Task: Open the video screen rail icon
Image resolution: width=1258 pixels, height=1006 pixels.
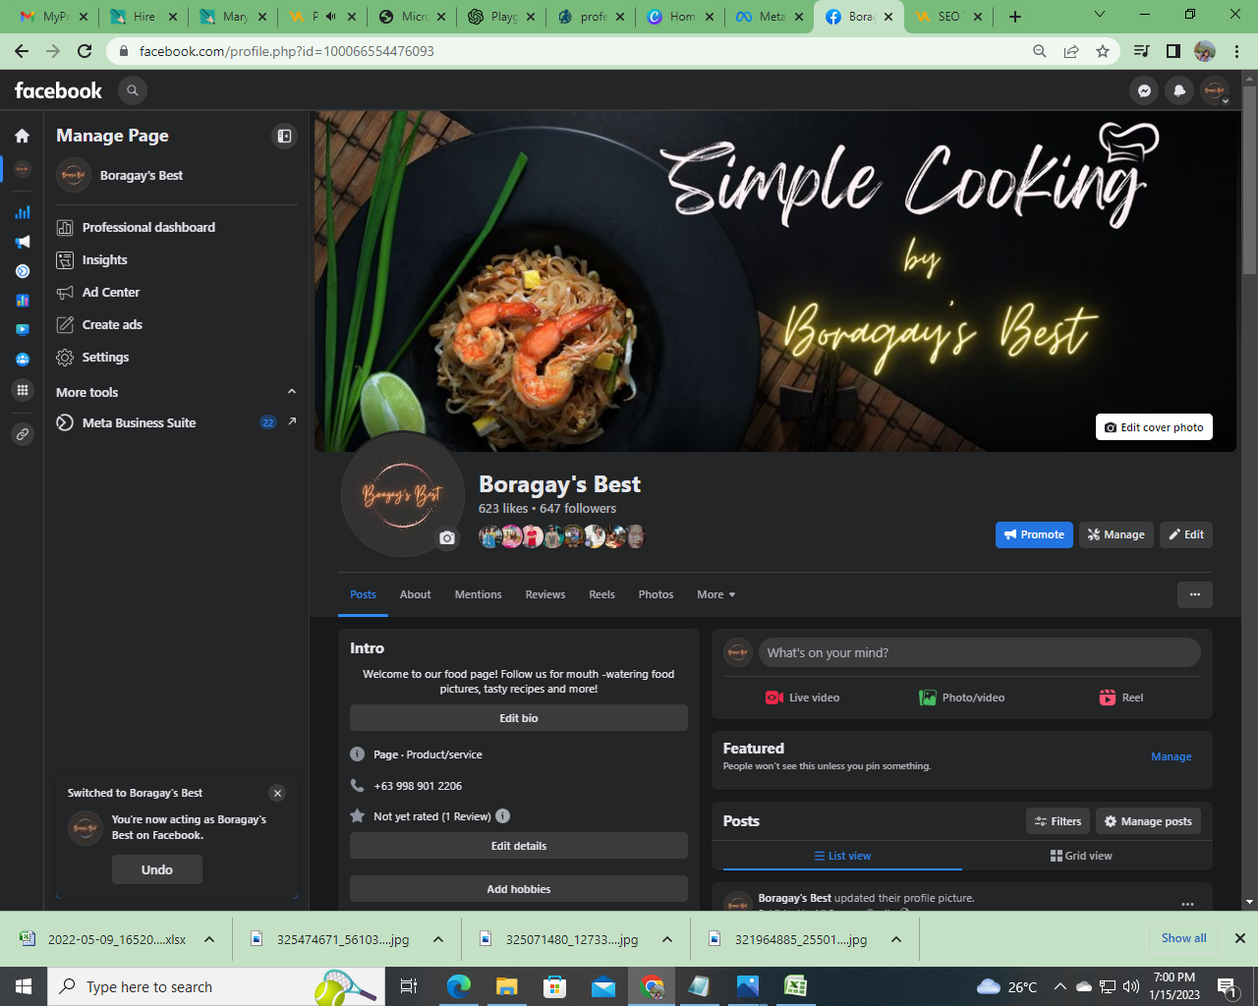Action: [22, 330]
